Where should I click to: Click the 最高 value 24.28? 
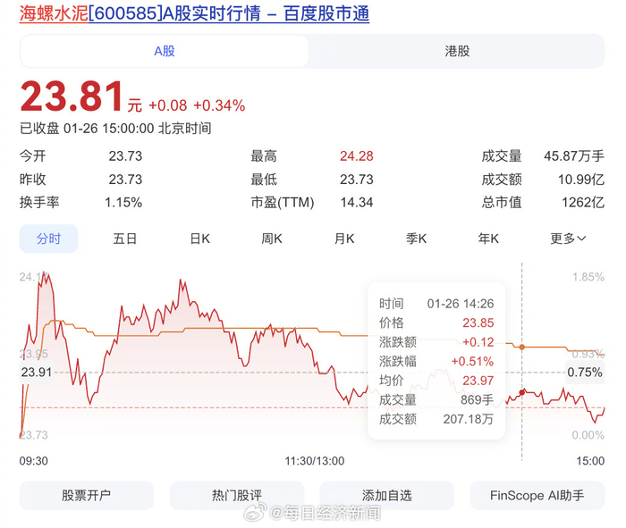click(x=357, y=156)
